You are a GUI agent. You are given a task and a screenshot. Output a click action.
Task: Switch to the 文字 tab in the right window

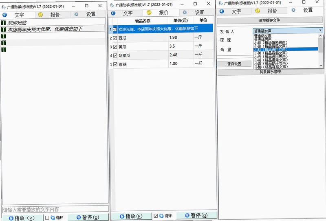(x=234, y=11)
